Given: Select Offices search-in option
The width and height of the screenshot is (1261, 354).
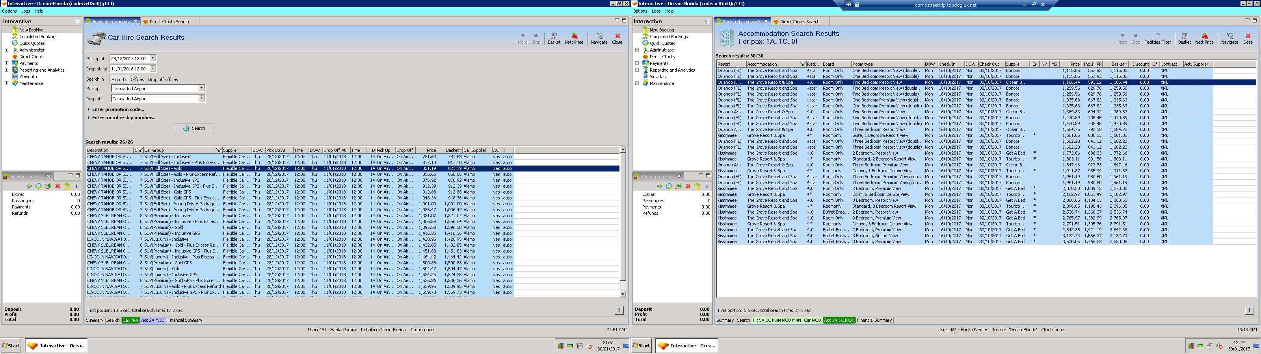Looking at the screenshot, I should pyautogui.click(x=137, y=79).
